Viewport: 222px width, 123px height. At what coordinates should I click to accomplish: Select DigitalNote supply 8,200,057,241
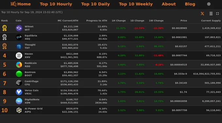(211, 101)
